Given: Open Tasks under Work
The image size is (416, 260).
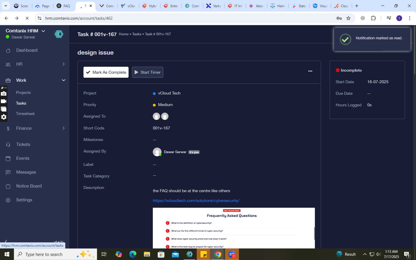Looking at the screenshot, I should (x=21, y=103).
